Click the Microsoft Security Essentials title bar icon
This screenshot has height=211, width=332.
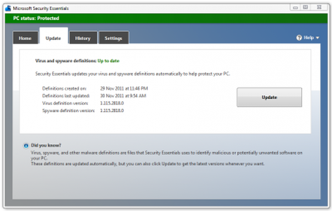pos(8,8)
